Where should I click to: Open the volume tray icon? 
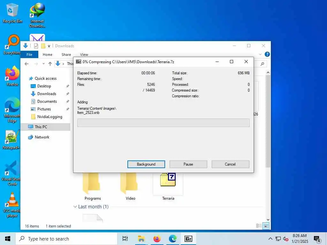coord(286,239)
